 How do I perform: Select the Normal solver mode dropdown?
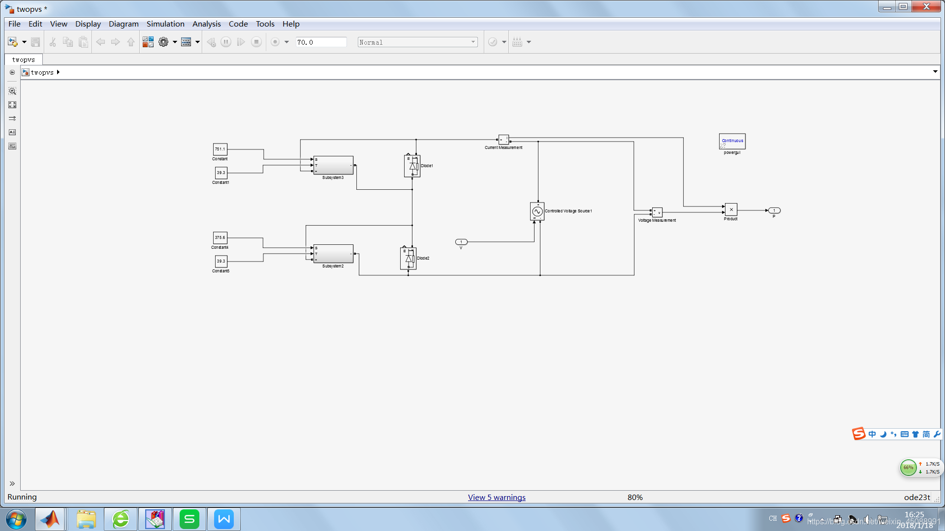(416, 41)
